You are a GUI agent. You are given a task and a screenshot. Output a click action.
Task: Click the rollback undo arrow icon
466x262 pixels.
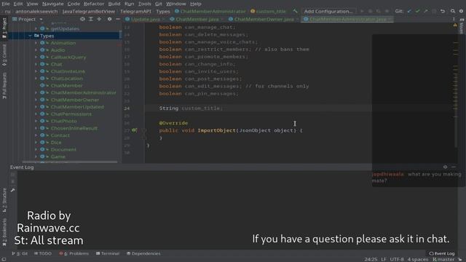click(x=443, y=11)
